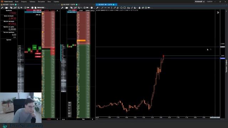Toggle magnet snap mode on chart toolbar
Screen dimensions: 228x128
tap(135, 8)
